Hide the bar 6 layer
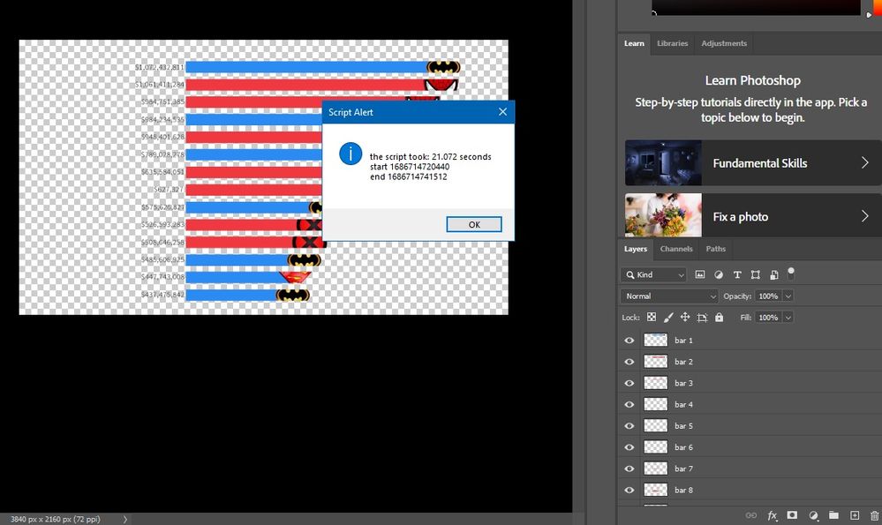 coord(629,446)
